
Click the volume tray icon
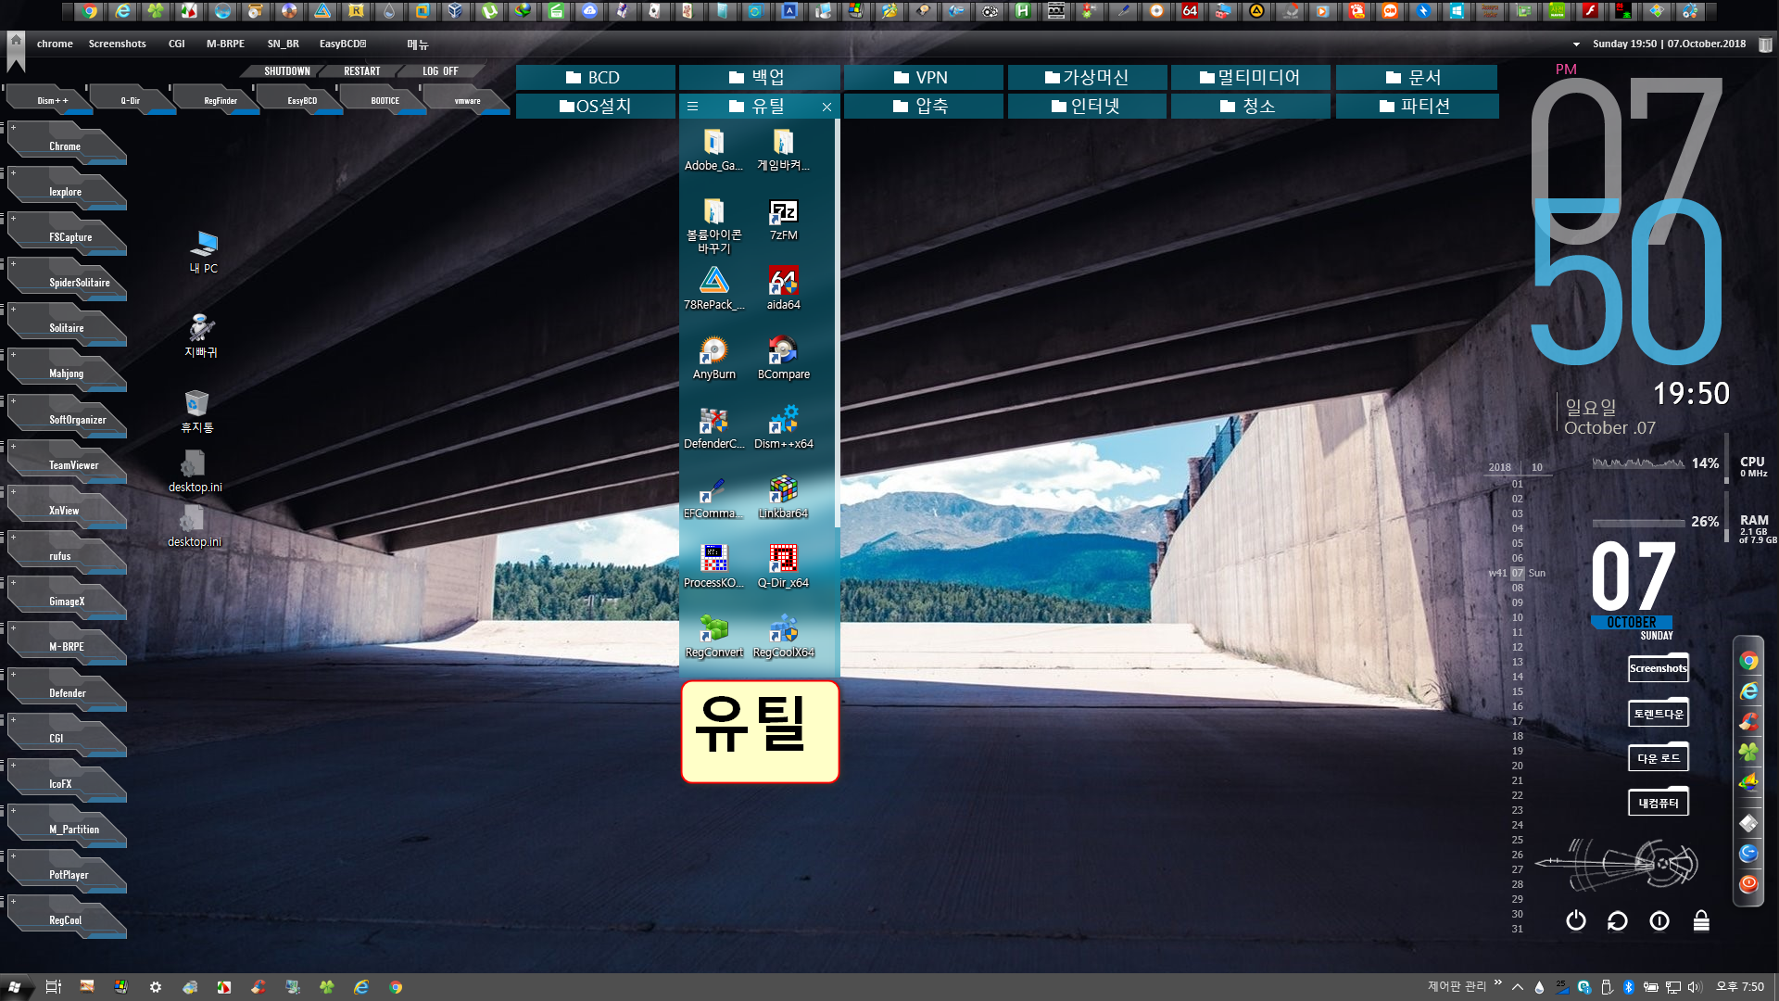[1696, 987]
